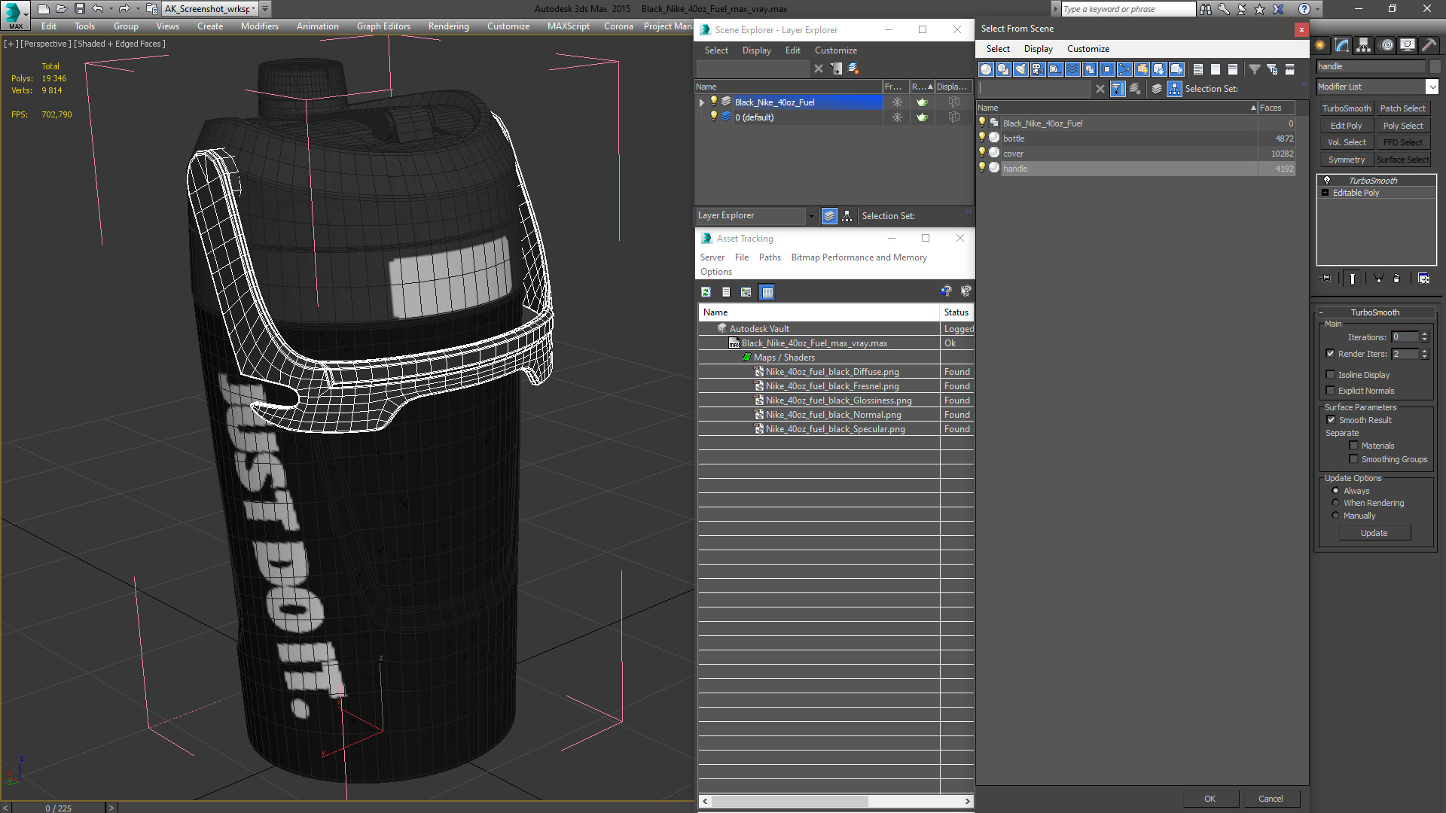Image resolution: width=1446 pixels, height=813 pixels.
Task: Toggle Display Geometry filter in Select From Scene
Action: tap(986, 69)
